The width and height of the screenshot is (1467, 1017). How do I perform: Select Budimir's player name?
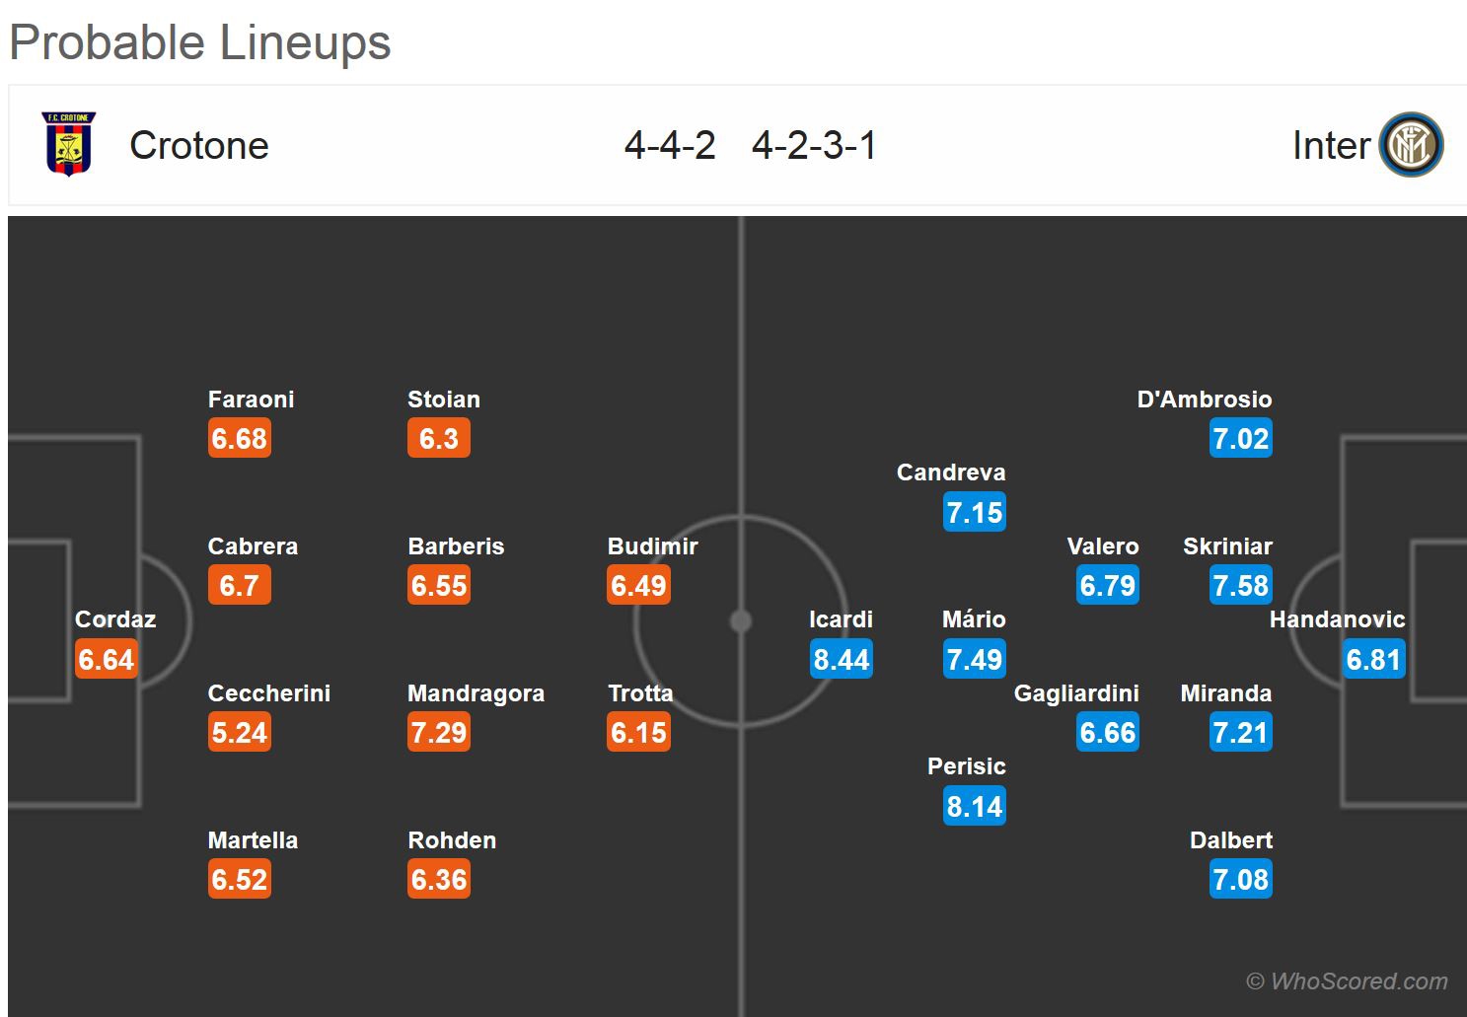click(652, 546)
